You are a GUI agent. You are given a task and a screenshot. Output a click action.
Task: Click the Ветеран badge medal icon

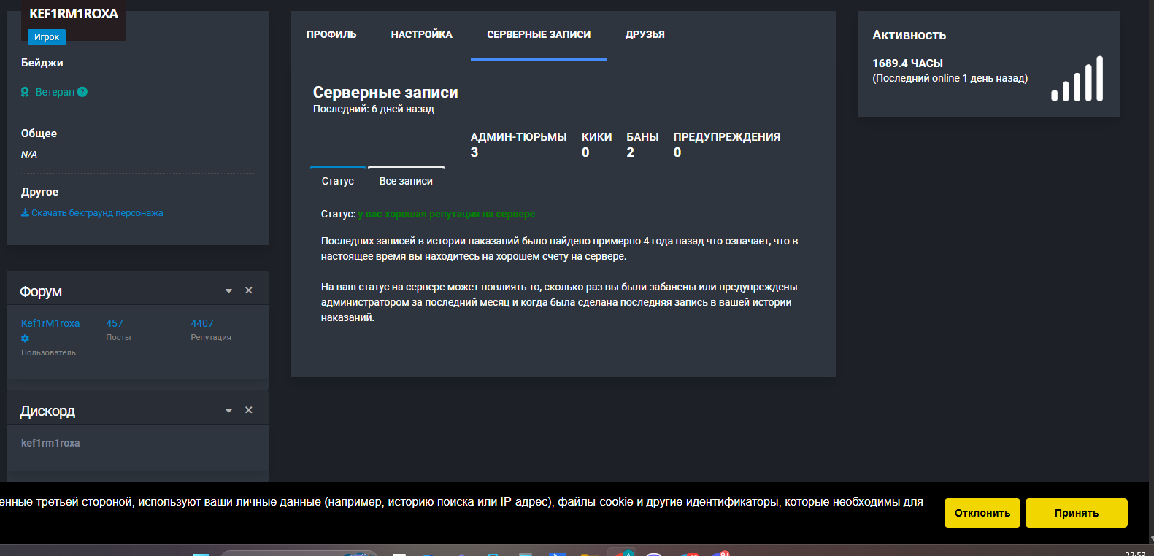point(25,92)
